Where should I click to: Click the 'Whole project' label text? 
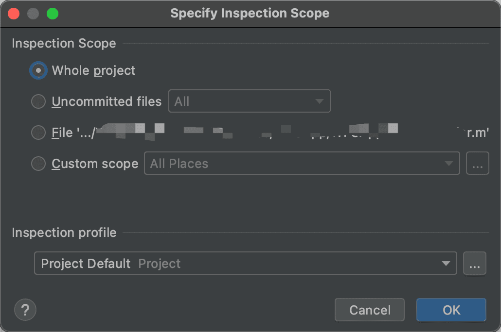click(93, 70)
